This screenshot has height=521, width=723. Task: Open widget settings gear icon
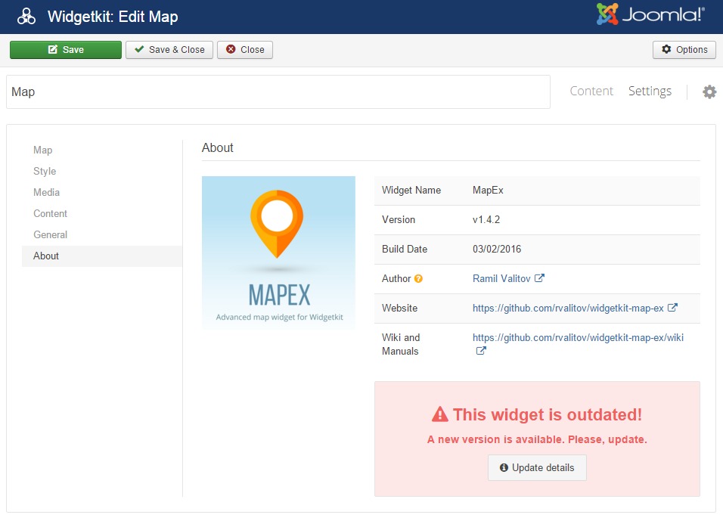point(709,91)
